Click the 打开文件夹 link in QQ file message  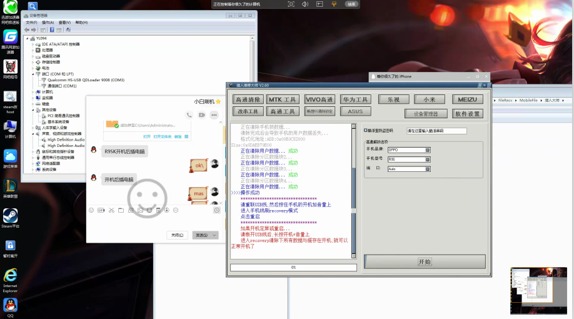tap(162, 136)
